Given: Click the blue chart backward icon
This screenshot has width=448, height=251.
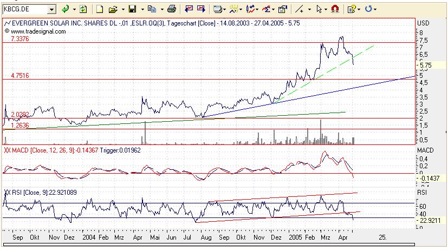Looking at the screenshot, I should point(189,9).
